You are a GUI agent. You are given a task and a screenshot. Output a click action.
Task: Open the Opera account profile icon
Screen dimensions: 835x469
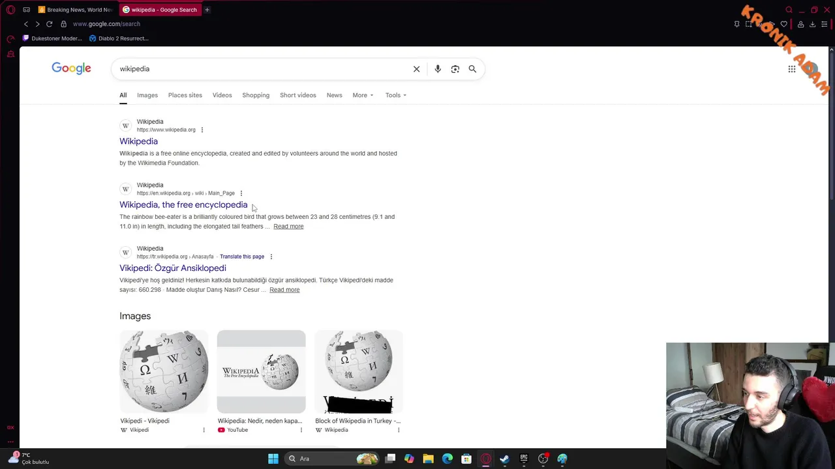coord(800,24)
